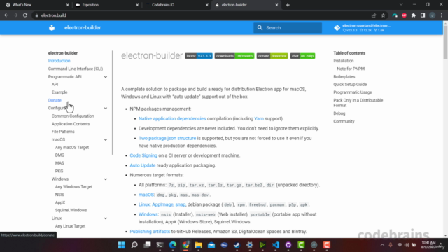Jump to Debug section in contents

(339, 113)
